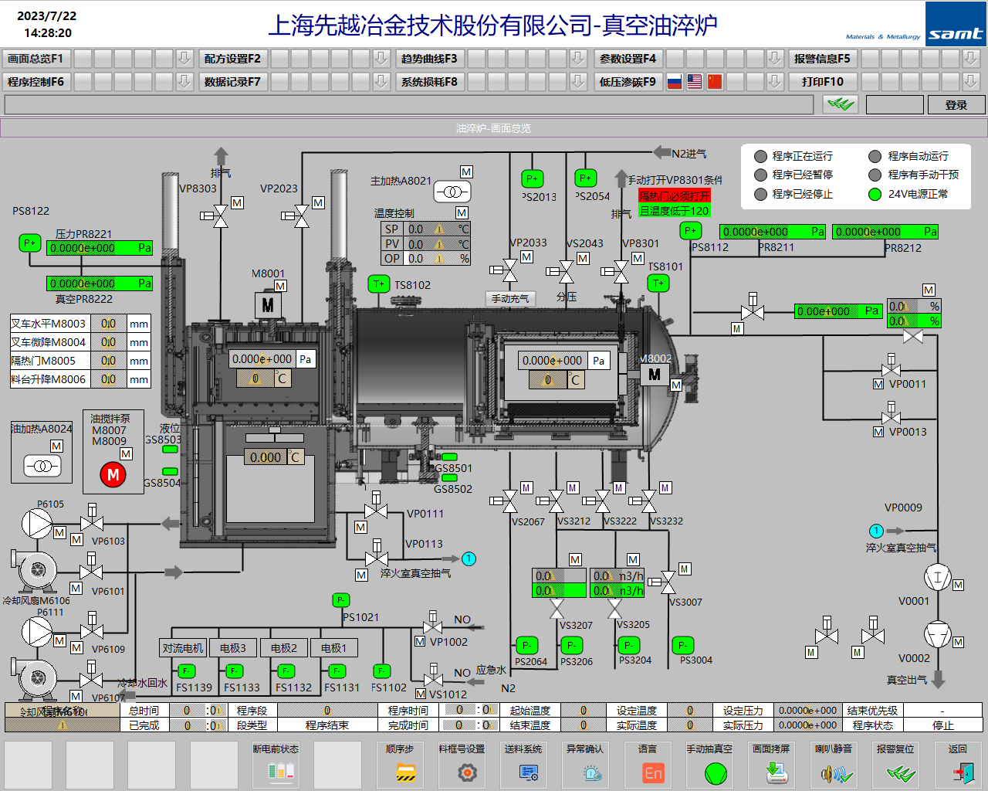Screen dimensions: 988x791
Task: Click the 手动充气 manual inflate button
Action: (x=510, y=299)
